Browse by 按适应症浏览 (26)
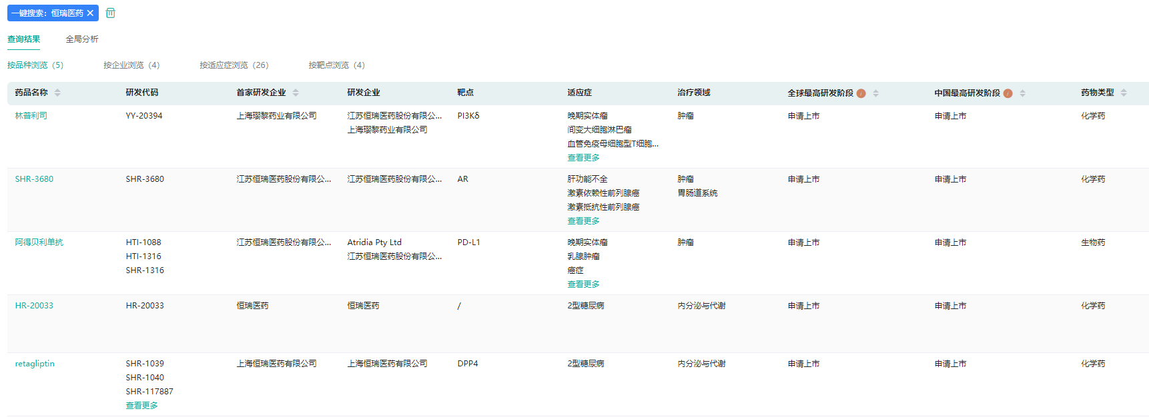Viewport: 1149px width, 417px height. pos(234,65)
